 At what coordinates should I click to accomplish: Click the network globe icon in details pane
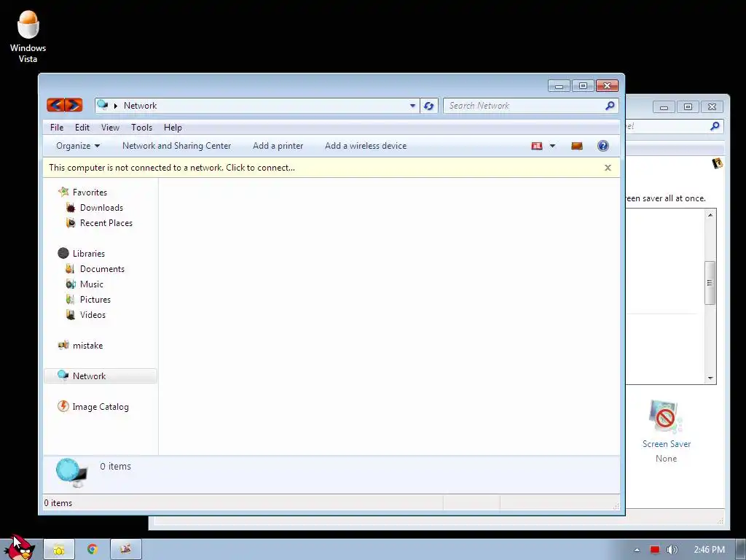point(71,472)
